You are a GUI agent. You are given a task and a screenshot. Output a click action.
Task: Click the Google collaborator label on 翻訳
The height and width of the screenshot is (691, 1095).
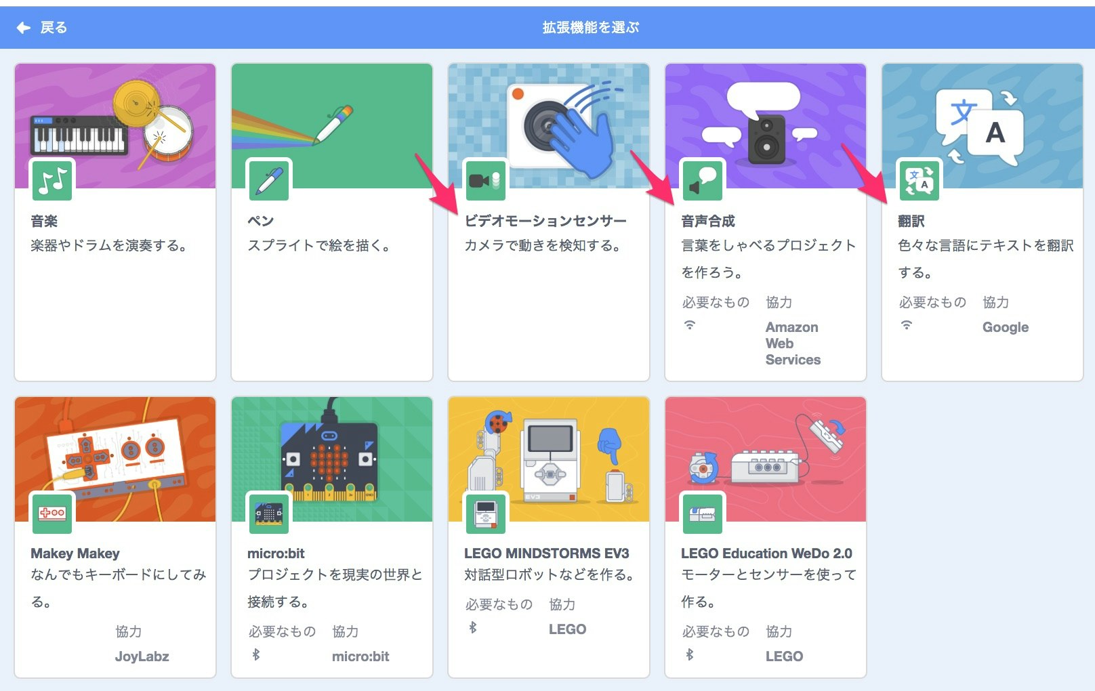pyautogui.click(x=1006, y=327)
